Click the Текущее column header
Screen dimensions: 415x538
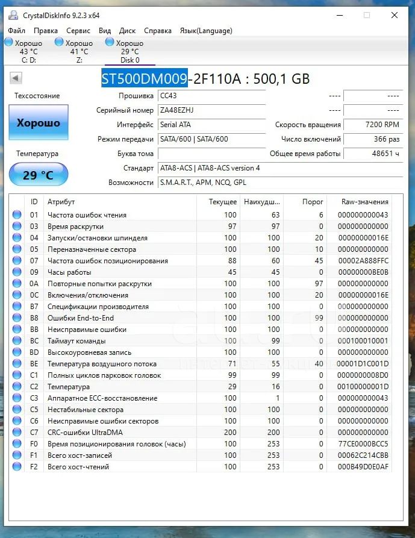(x=218, y=202)
